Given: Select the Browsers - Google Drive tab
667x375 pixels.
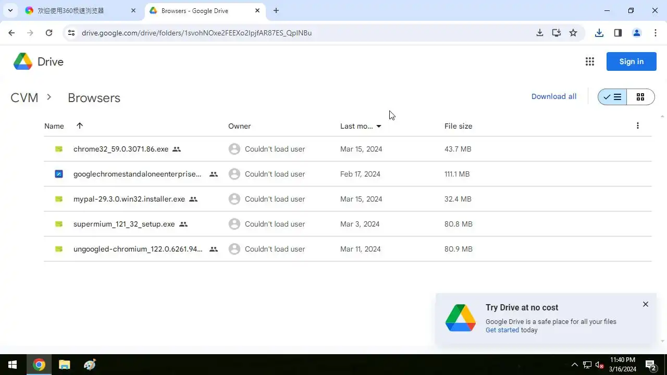Looking at the screenshot, I should [x=204, y=10].
